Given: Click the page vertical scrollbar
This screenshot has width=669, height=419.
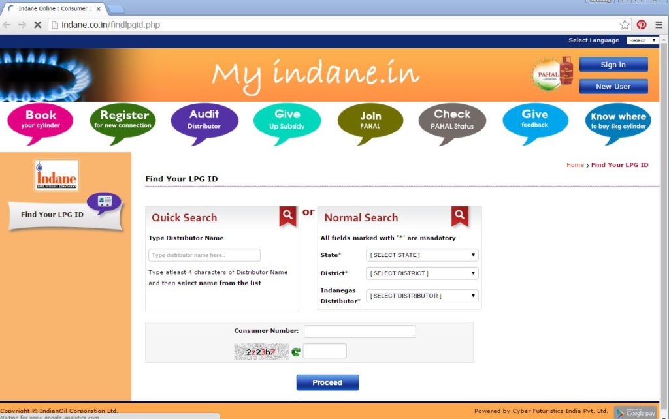Looking at the screenshot, I should tap(664, 226).
